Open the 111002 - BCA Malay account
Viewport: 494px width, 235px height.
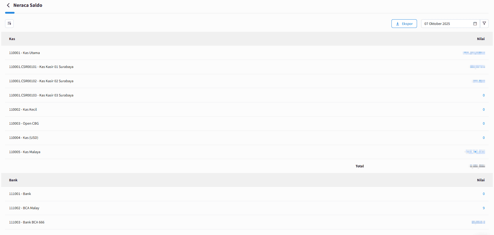pos(24,208)
